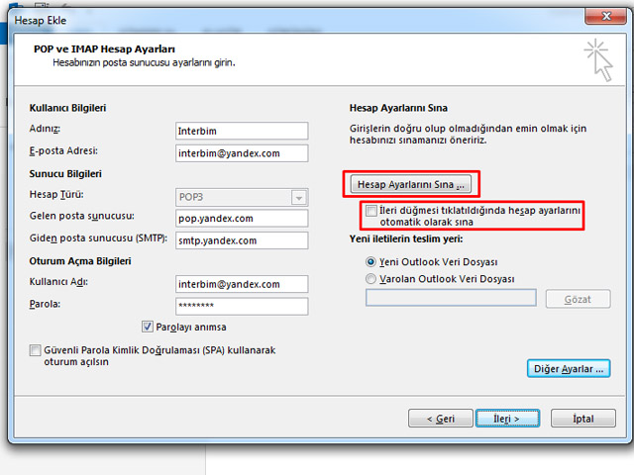Click the Giden posta sunucusu (SMTP) field

click(241, 239)
